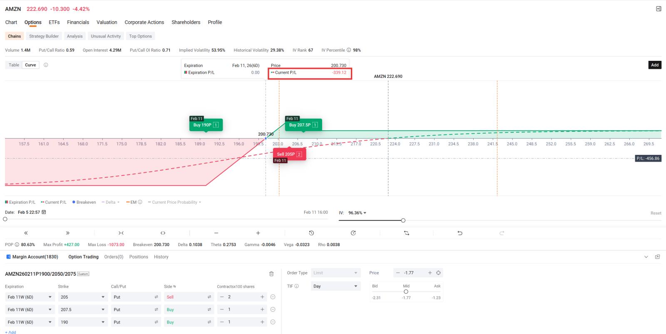Image resolution: width=666 pixels, height=334 pixels.
Task: Click the minus zoom toolbar icon
Action: click(216, 233)
